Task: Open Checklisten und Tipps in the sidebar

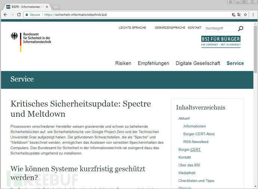Action: pyautogui.click(x=196, y=181)
